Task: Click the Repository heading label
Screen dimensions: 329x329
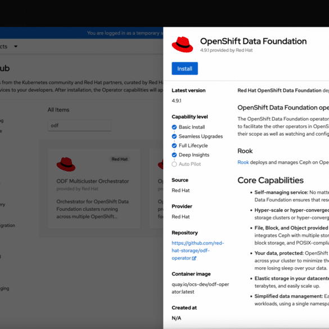Action: pos(184,232)
